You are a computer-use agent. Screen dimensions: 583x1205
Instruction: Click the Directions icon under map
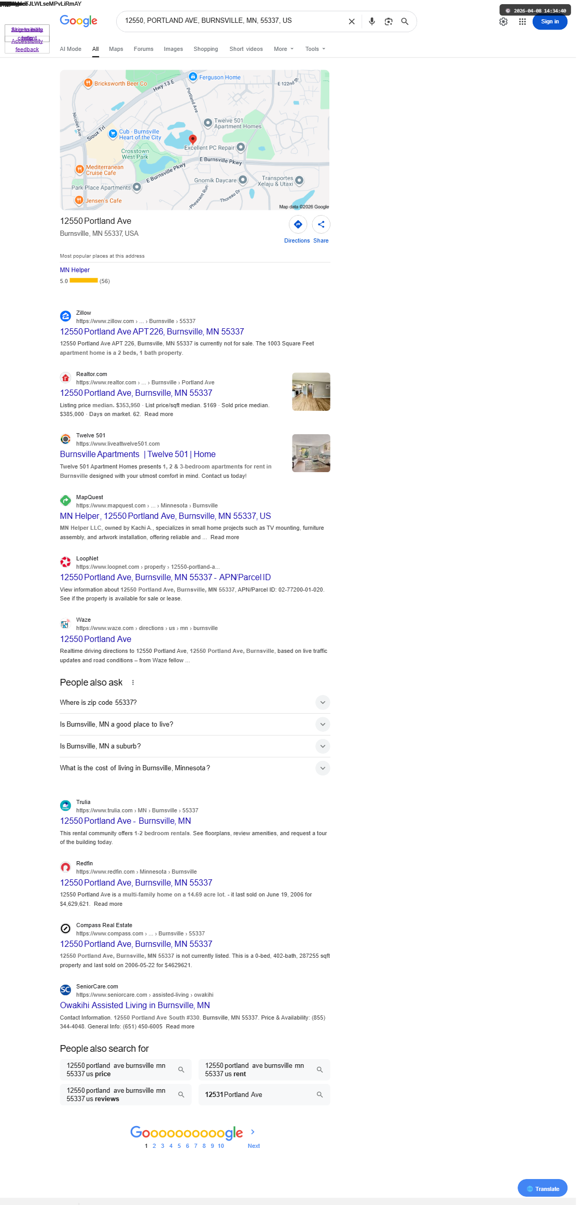298,224
